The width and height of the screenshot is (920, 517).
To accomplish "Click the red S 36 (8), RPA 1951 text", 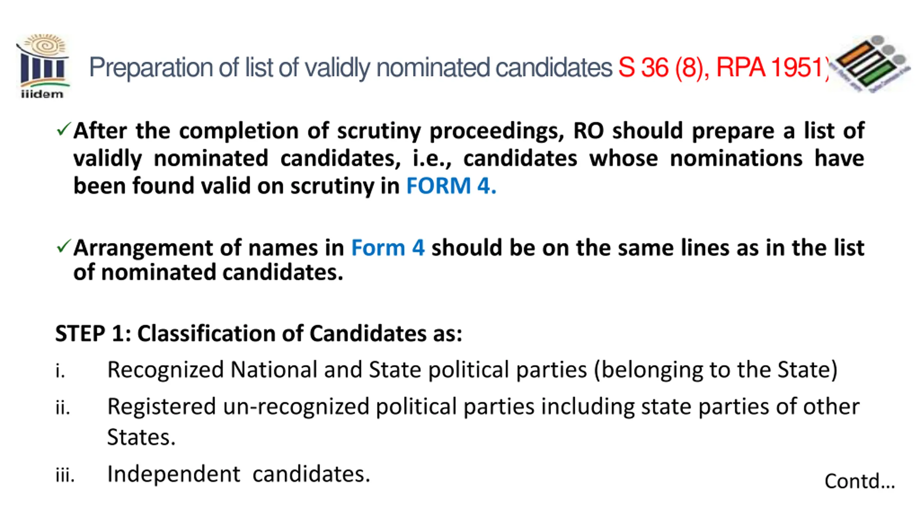I will (723, 67).
